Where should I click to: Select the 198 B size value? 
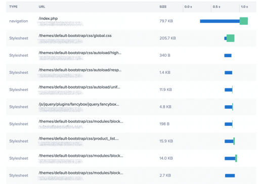[x=164, y=124]
